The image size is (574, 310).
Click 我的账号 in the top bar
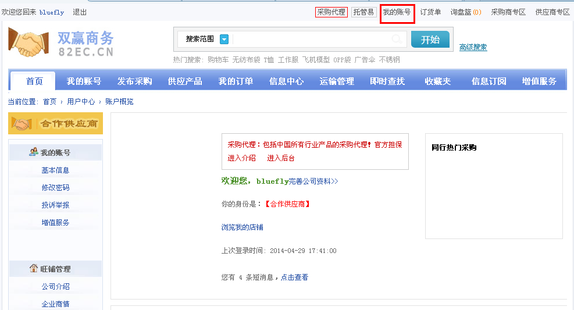click(x=397, y=12)
